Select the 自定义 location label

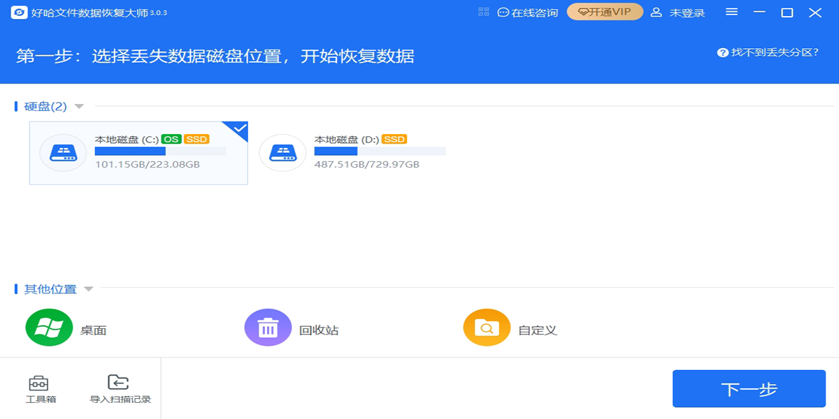538,330
